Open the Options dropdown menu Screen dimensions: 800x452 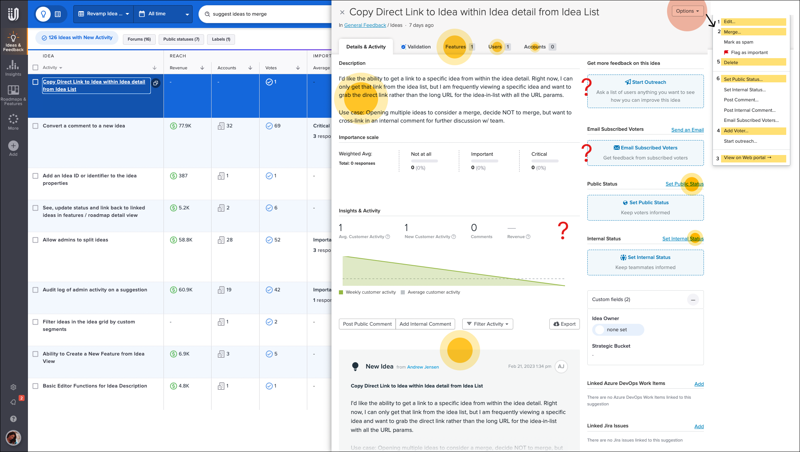click(x=688, y=11)
